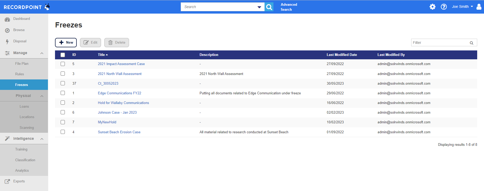Select the Sunset Beach Erosion Case checkbox
This screenshot has height=191, width=484.
click(x=63, y=132)
